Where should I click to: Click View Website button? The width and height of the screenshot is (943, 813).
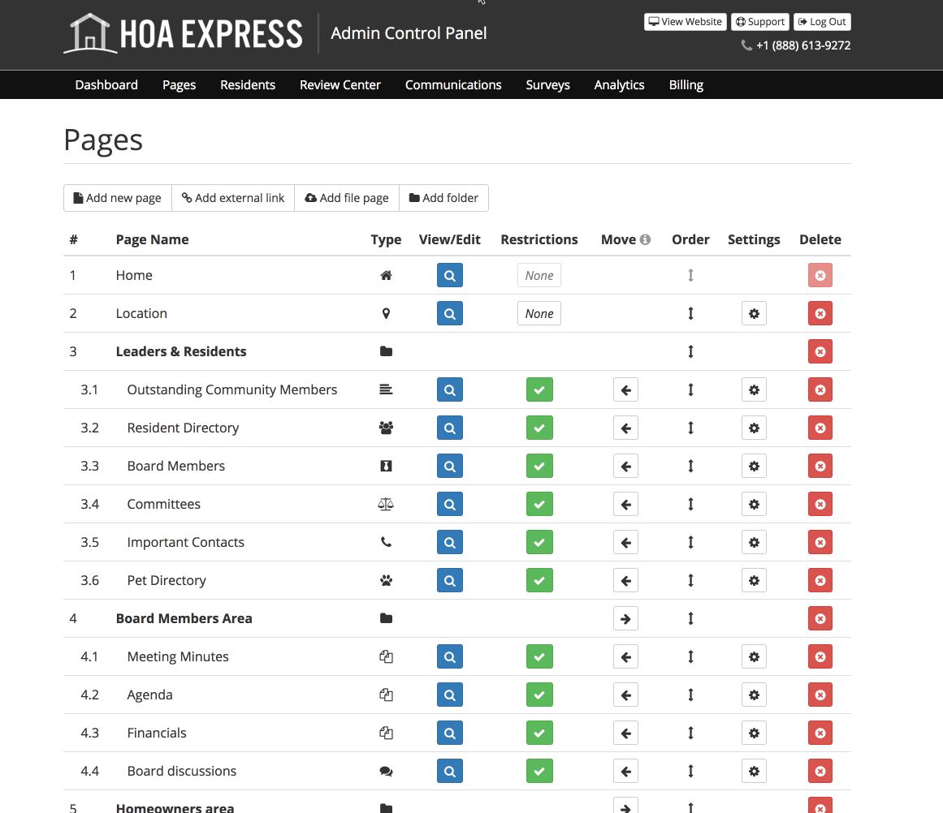click(685, 22)
